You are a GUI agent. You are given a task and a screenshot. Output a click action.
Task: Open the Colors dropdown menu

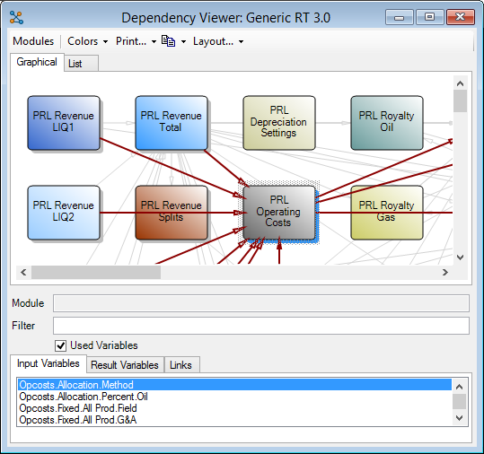(88, 41)
